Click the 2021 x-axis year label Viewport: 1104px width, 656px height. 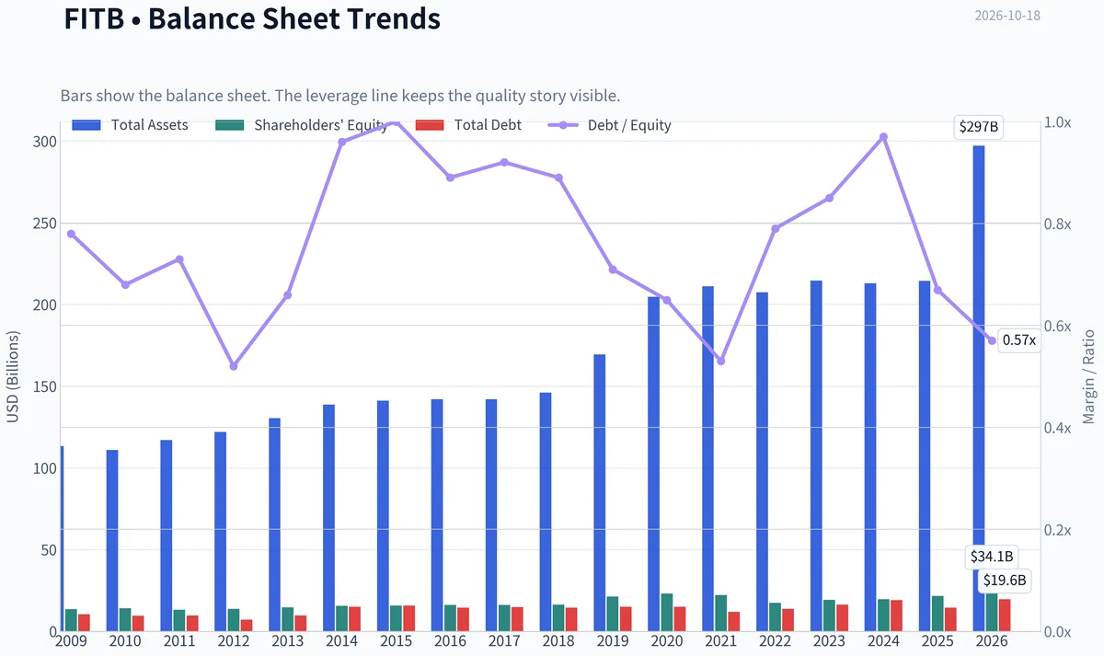[721, 640]
